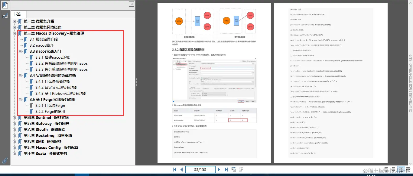Expand 第二章 微服务环境搭建 tree node
Viewport: 413px width, 176px height.
pos(15,27)
